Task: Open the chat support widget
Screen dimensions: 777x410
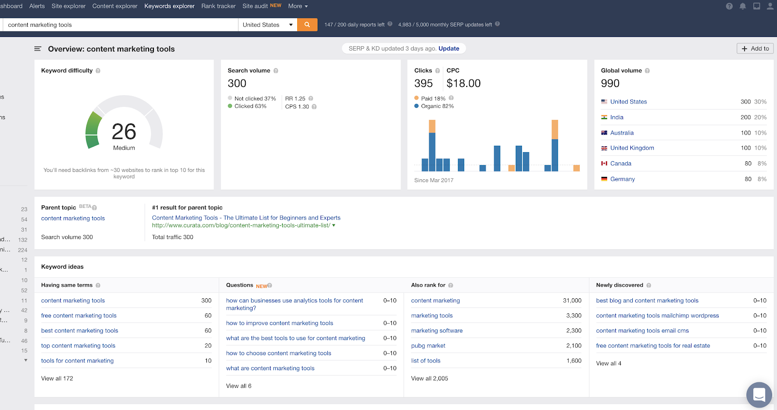Action: click(x=759, y=394)
